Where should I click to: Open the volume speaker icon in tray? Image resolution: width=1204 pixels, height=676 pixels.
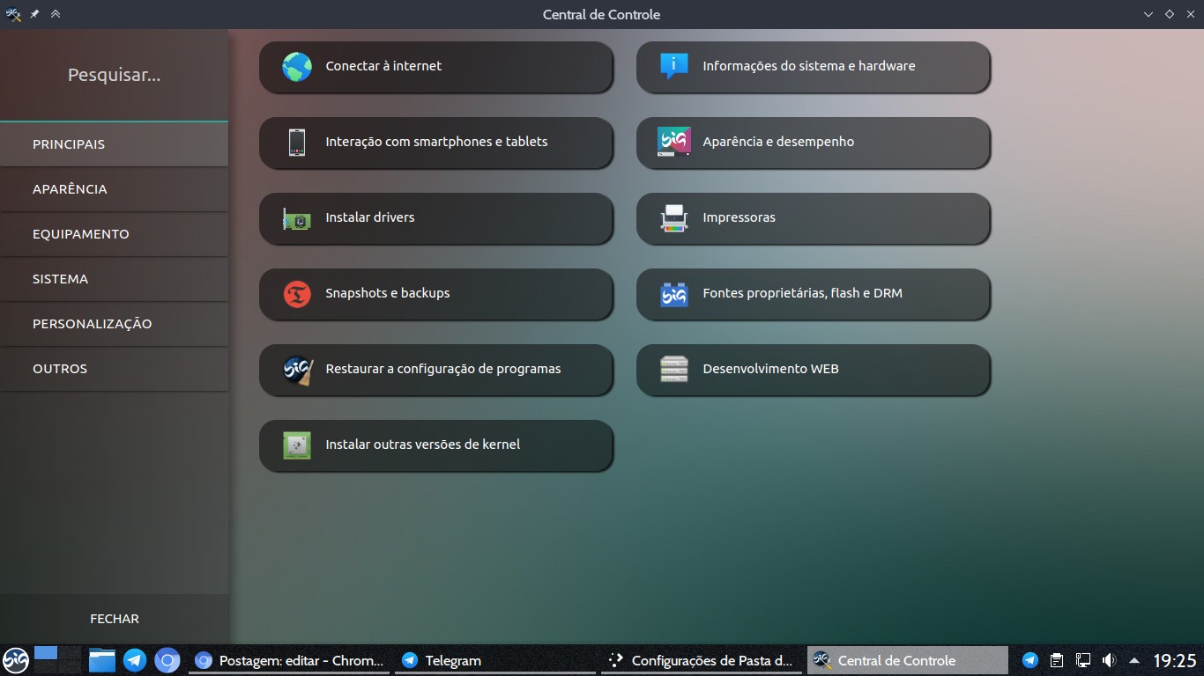(x=1109, y=660)
